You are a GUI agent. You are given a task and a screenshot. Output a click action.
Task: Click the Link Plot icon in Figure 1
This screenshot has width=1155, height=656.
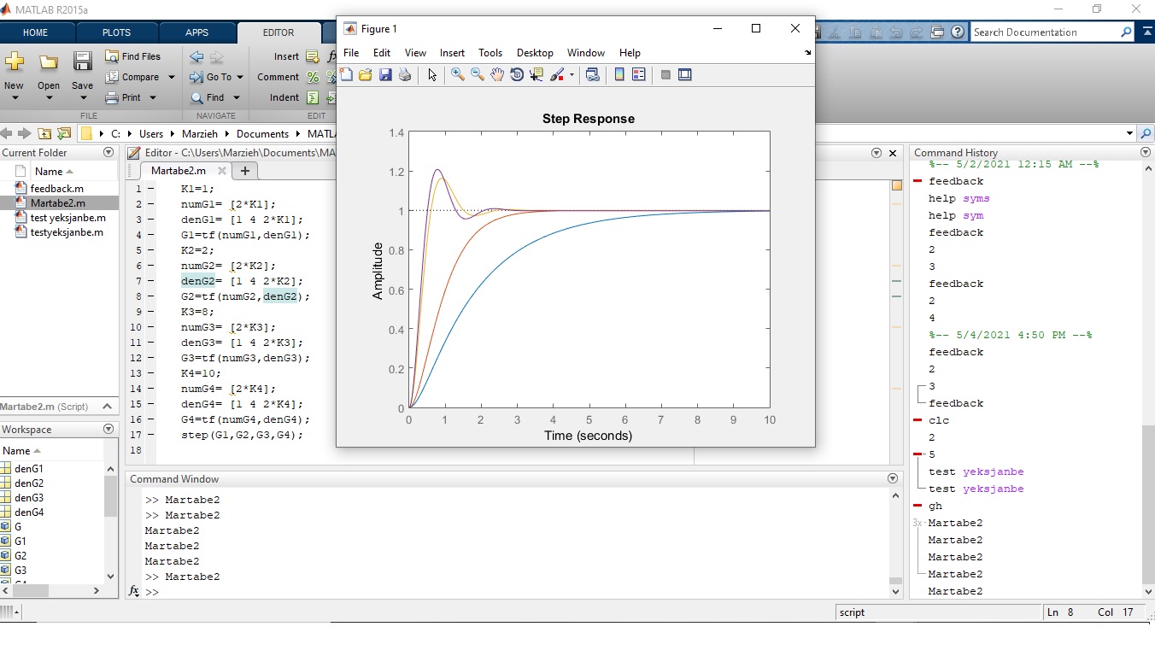point(593,75)
